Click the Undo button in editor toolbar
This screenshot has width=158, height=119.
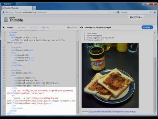tap(22, 27)
